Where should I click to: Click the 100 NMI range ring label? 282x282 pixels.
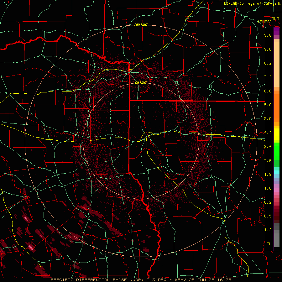click(141, 25)
